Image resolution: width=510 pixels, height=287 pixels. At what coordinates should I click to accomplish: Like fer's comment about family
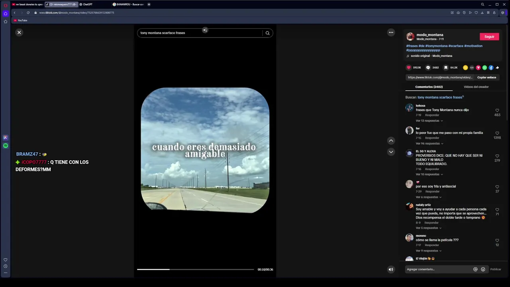[497, 133]
